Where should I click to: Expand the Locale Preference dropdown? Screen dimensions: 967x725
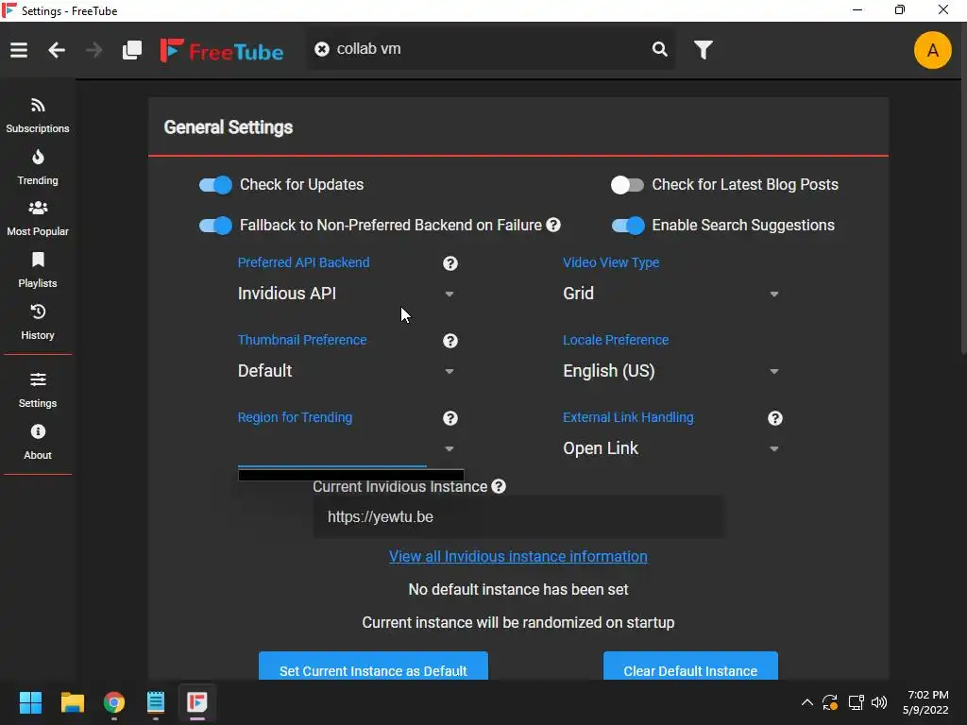pyautogui.click(x=672, y=371)
